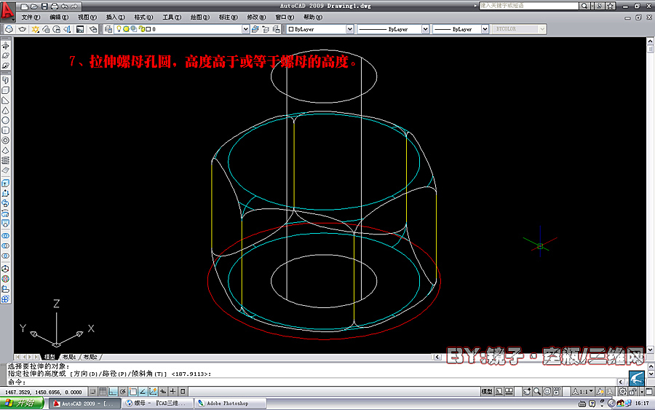The width and height of the screenshot is (655, 410).
Task: Toggle Snap mode in status bar
Action: tap(92, 392)
